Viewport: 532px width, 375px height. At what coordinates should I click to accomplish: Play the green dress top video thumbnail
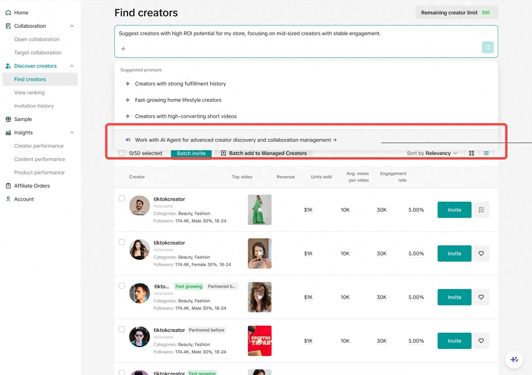[x=260, y=210]
